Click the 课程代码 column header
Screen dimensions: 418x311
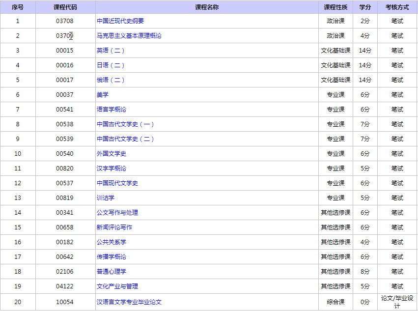tap(65, 7)
